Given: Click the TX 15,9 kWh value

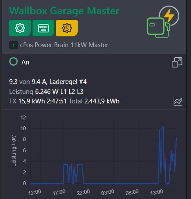Looking at the screenshot, I should point(27,101).
